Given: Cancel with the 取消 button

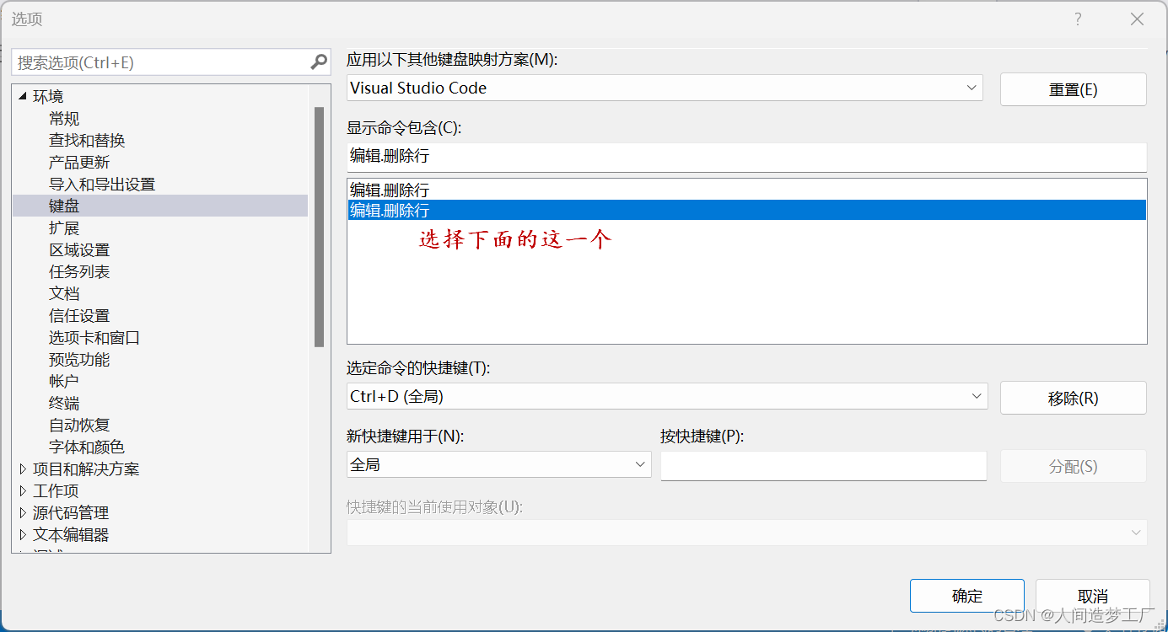Looking at the screenshot, I should point(1092,596).
